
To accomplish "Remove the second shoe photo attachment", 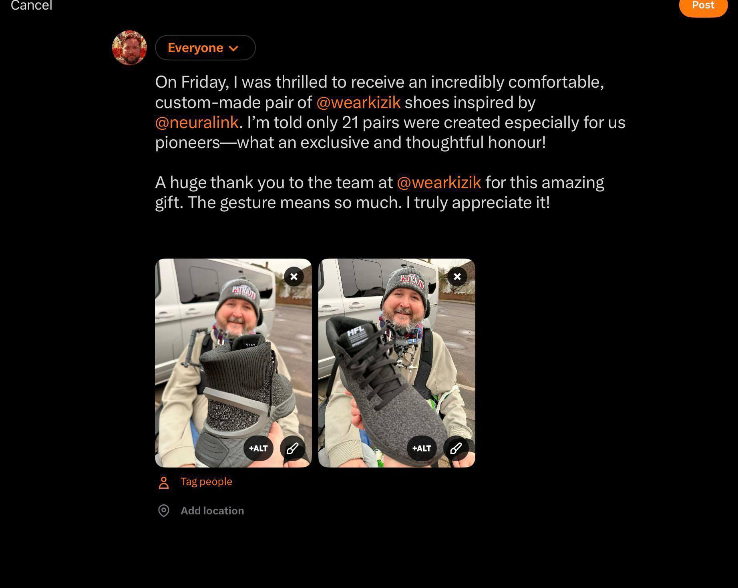I will [457, 277].
